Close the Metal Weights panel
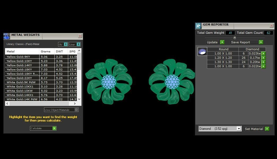 coord(80,36)
